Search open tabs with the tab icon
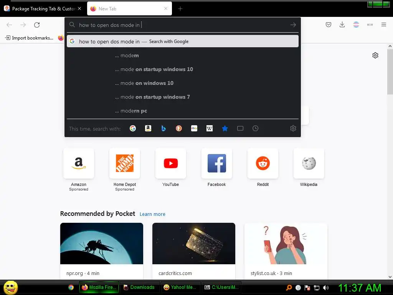 coord(240,128)
